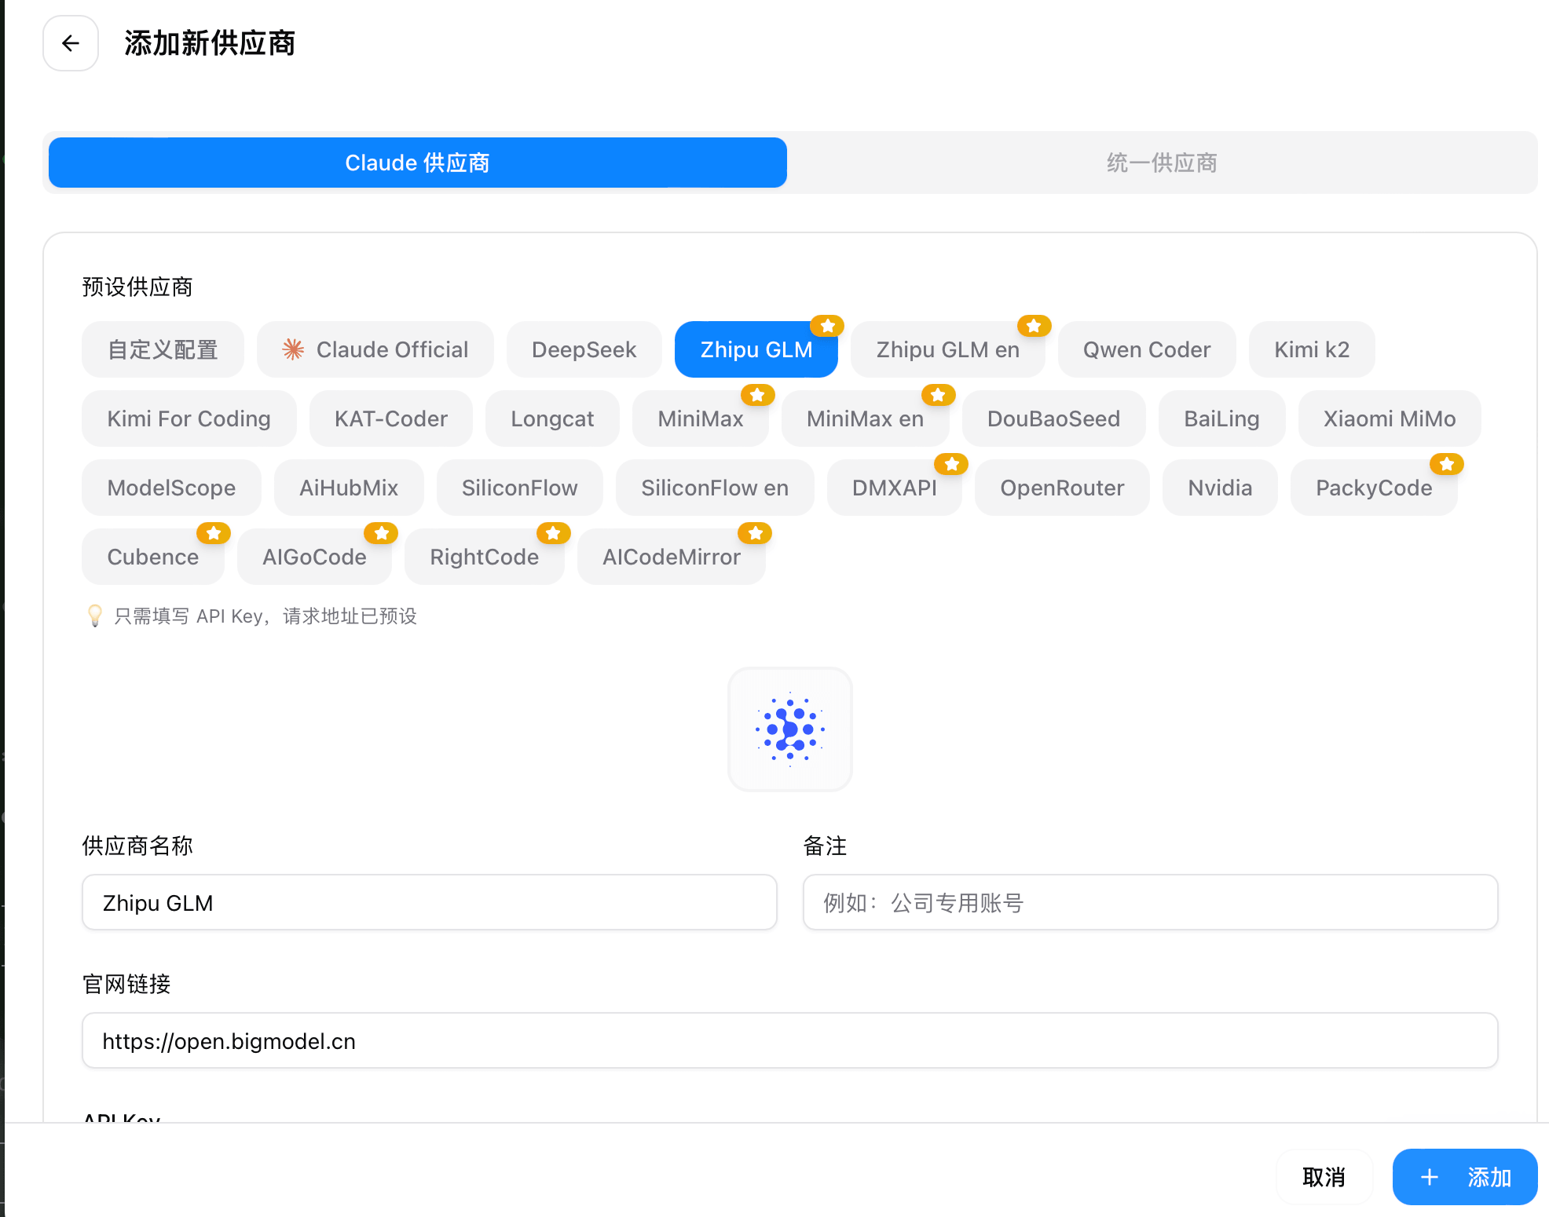Choose MiniMax preset
The width and height of the screenshot is (1549, 1217).
click(701, 418)
